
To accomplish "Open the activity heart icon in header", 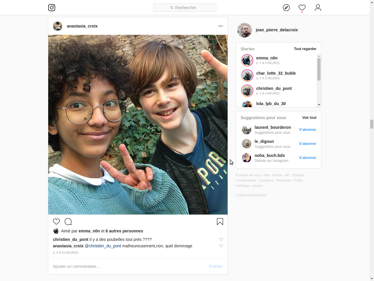I will click(x=302, y=8).
